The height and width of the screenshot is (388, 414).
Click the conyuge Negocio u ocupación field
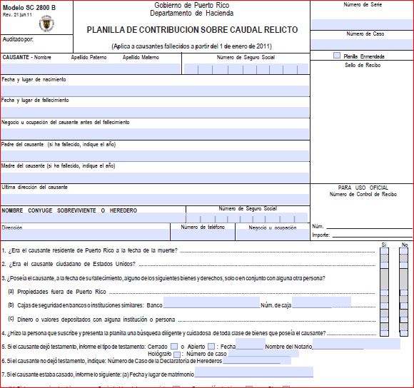(x=273, y=234)
